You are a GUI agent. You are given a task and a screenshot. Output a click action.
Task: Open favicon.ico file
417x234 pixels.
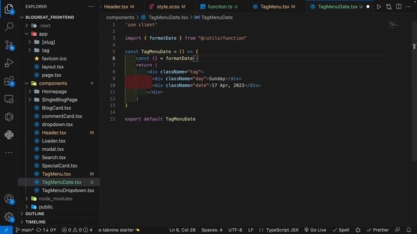click(x=54, y=58)
